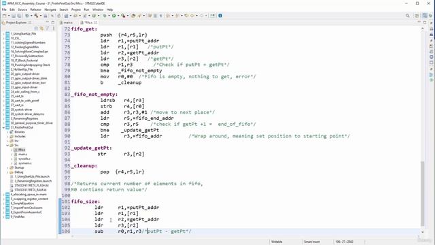Maximize the editor area
Image resolution: width=435 pixels, height=245 pixels.
pos(425,22)
